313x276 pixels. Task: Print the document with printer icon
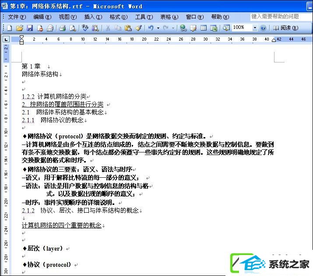click(x=63, y=28)
